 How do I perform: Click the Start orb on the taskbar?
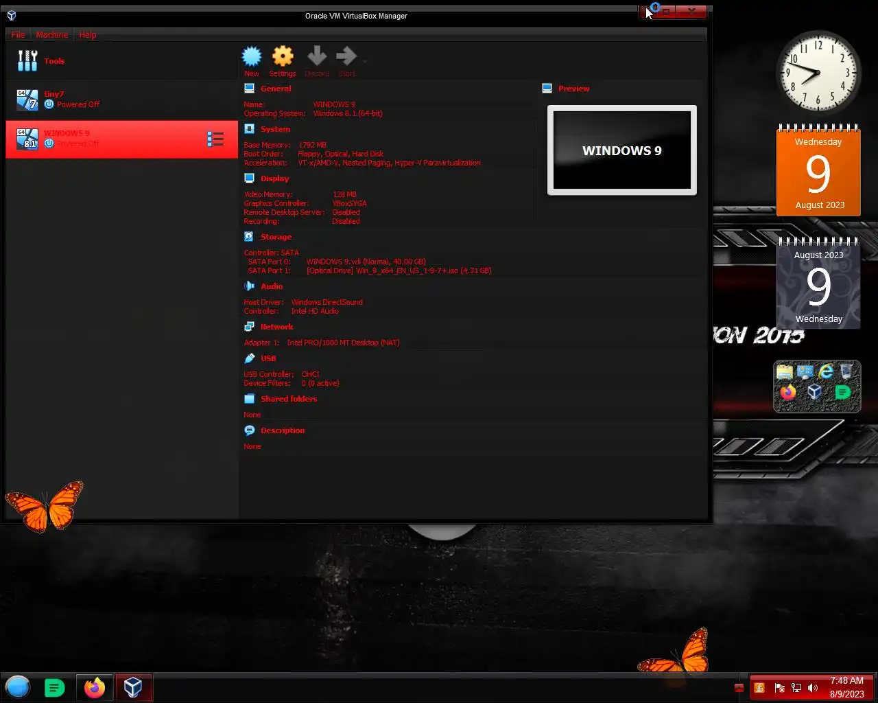18,687
